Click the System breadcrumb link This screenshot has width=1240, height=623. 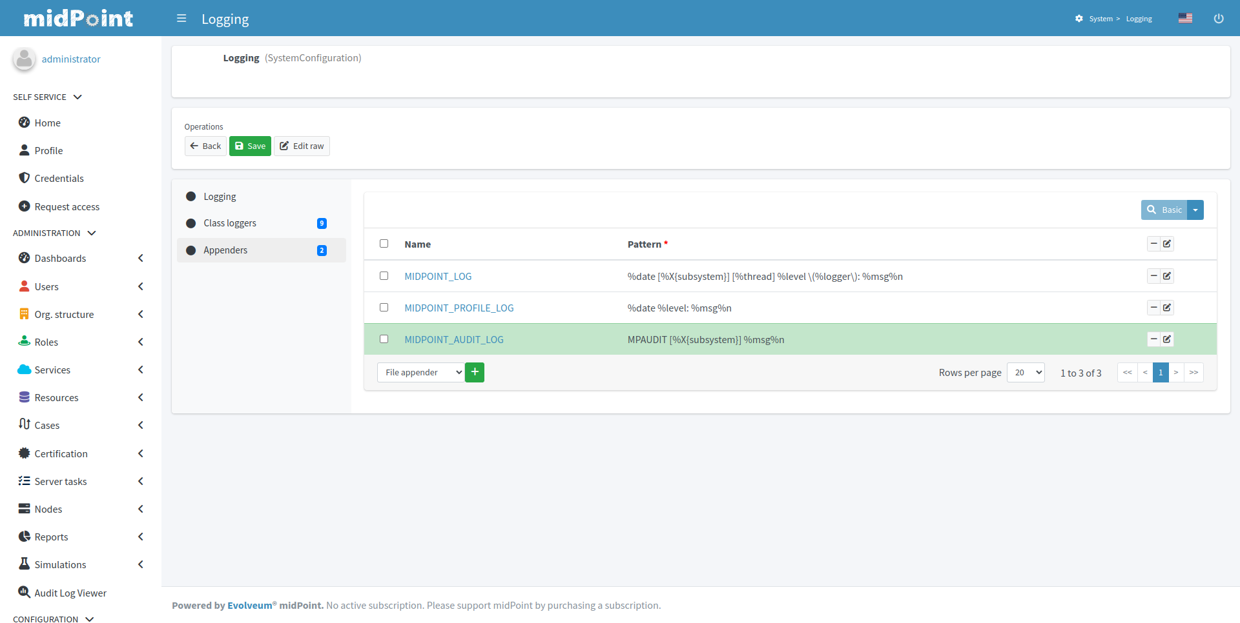pyautogui.click(x=1100, y=19)
